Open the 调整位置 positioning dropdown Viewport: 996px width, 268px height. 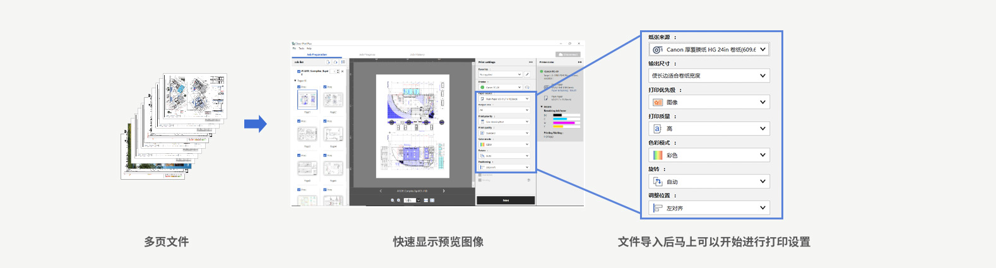[x=709, y=208]
